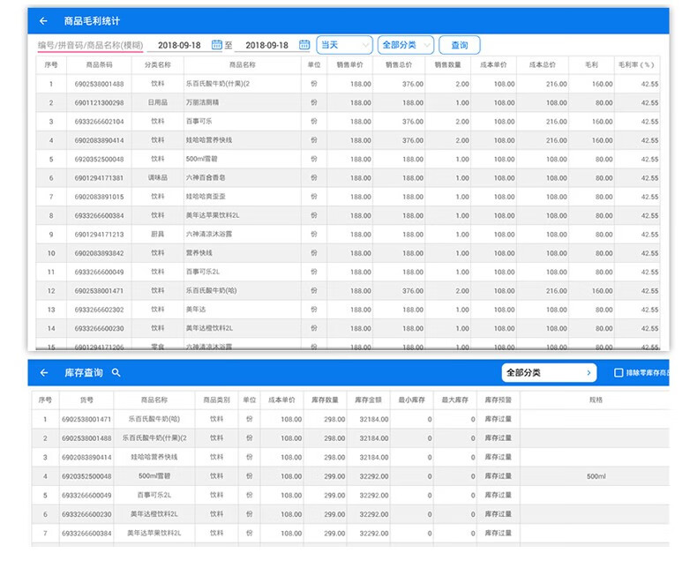
Task: Click the search field for 编号/拼音码/商品名称
Action: [90, 45]
